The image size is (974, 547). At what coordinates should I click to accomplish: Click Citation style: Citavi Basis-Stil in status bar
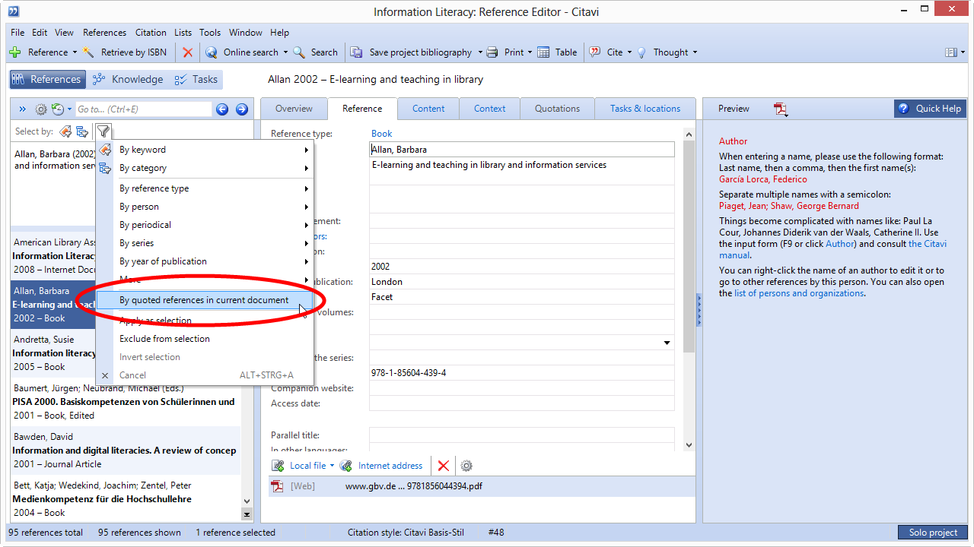point(406,533)
